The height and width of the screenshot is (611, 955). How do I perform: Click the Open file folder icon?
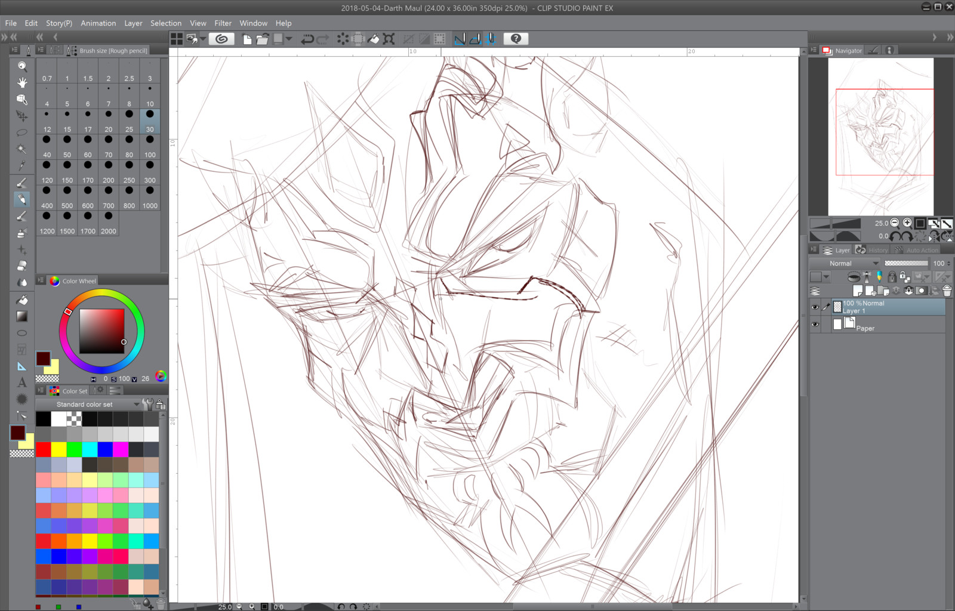pos(262,39)
